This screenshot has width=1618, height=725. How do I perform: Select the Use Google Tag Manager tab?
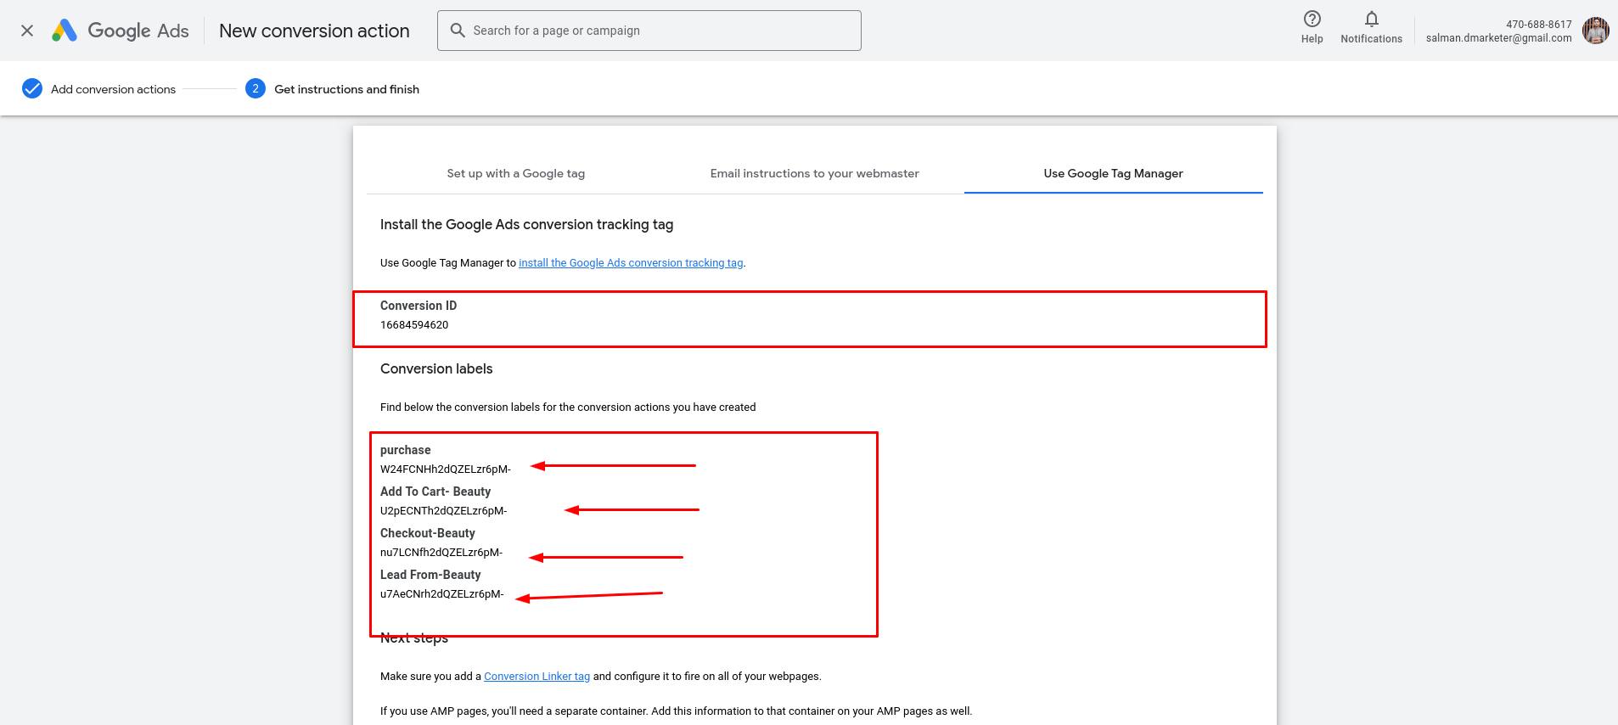pyautogui.click(x=1113, y=173)
